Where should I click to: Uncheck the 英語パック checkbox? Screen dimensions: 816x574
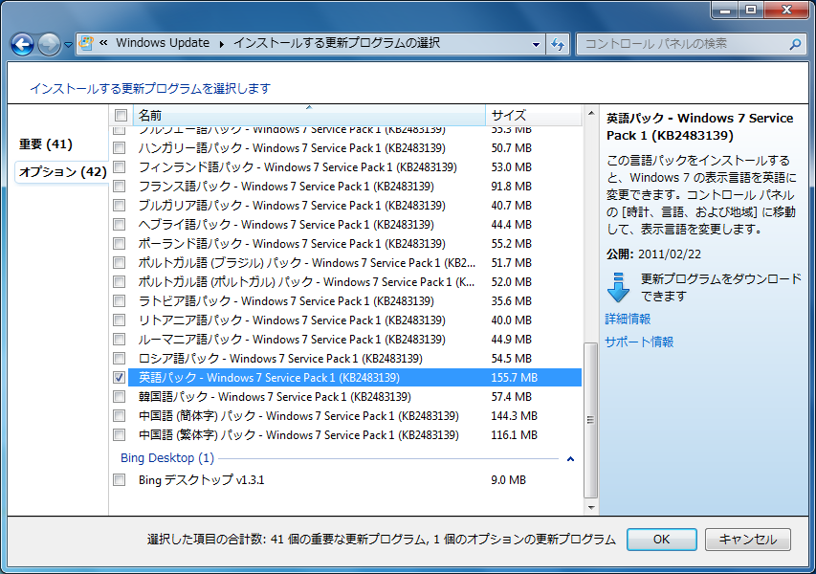(120, 378)
